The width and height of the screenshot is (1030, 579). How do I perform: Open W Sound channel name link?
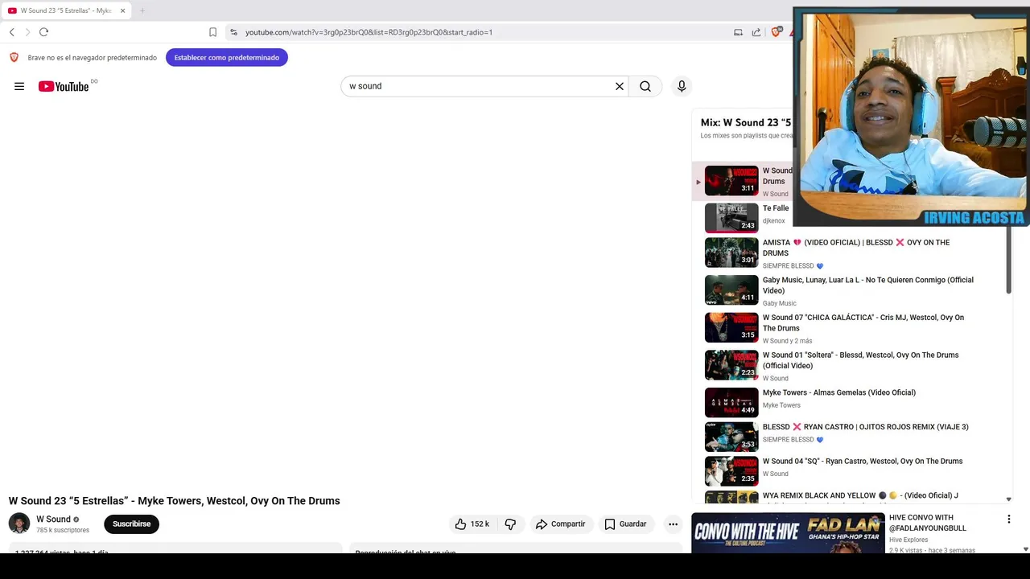[53, 519]
